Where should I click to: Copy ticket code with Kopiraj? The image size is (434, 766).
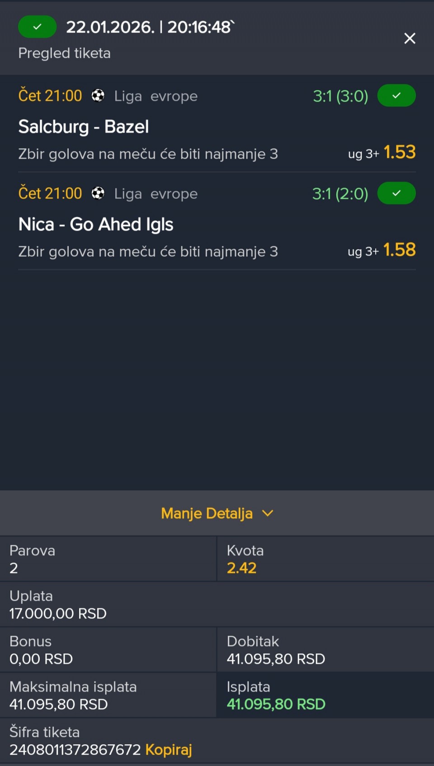point(169,750)
